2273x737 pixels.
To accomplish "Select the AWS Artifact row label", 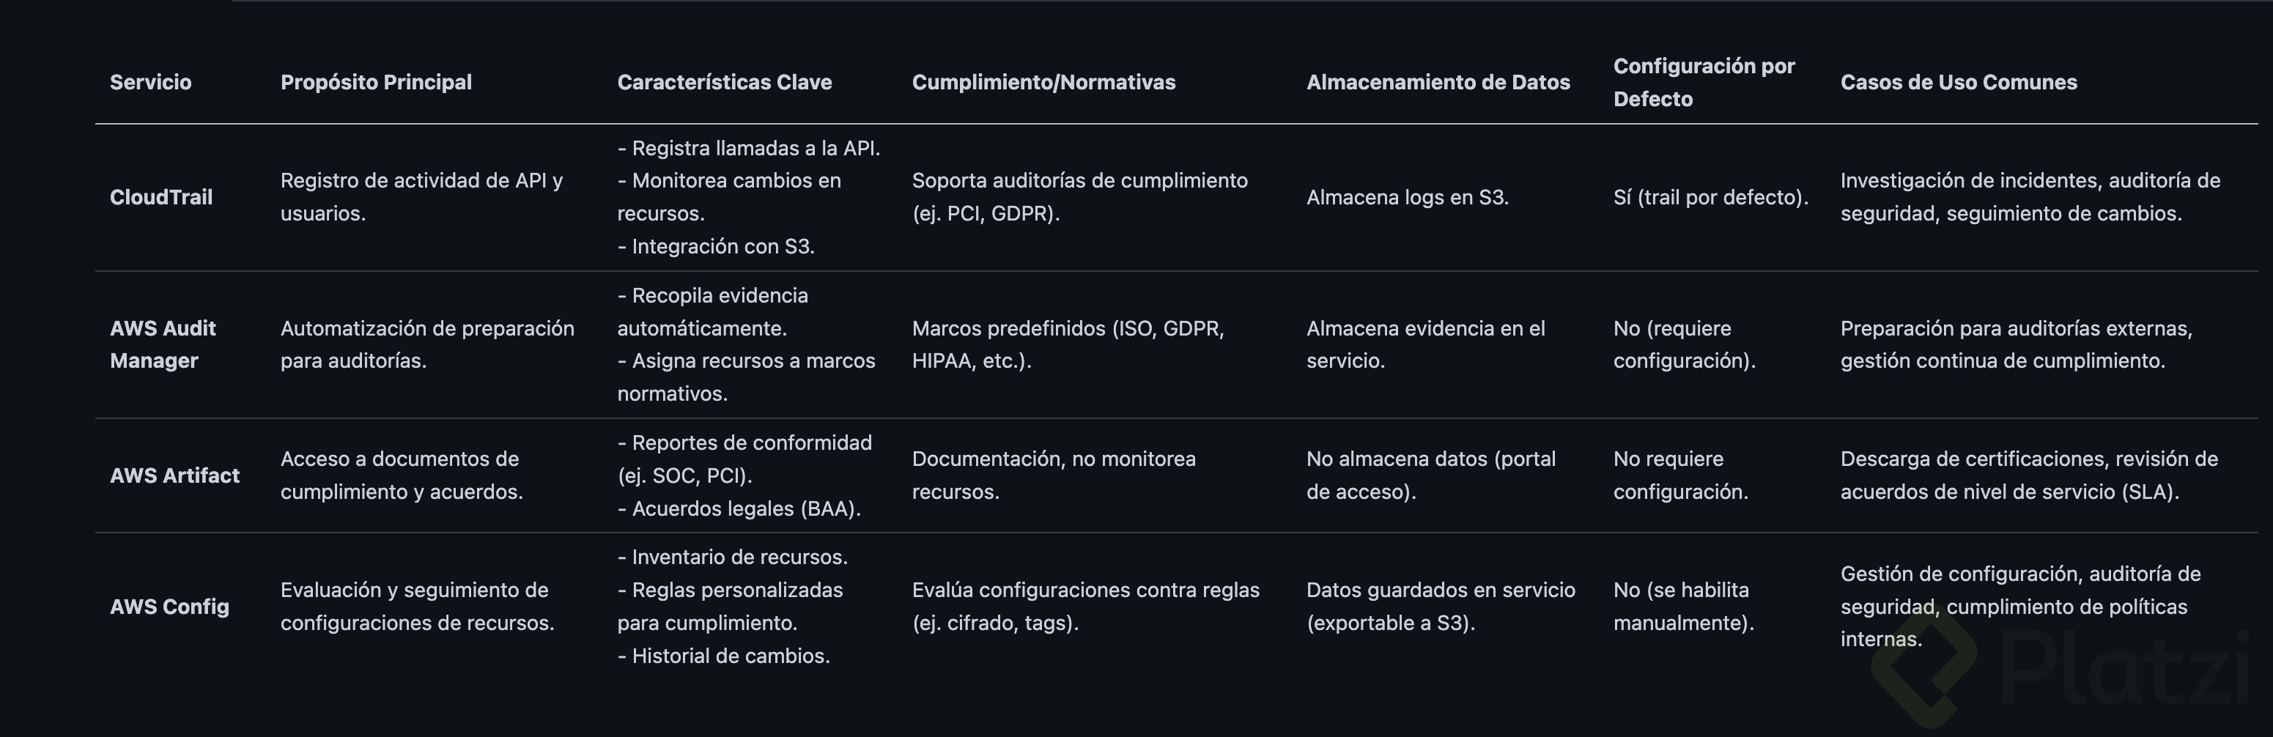I will tap(174, 475).
